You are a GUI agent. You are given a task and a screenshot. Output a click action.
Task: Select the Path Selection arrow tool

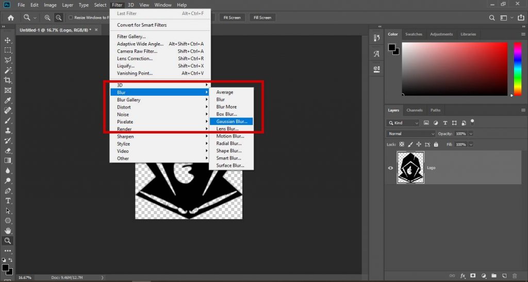pyautogui.click(x=7, y=211)
